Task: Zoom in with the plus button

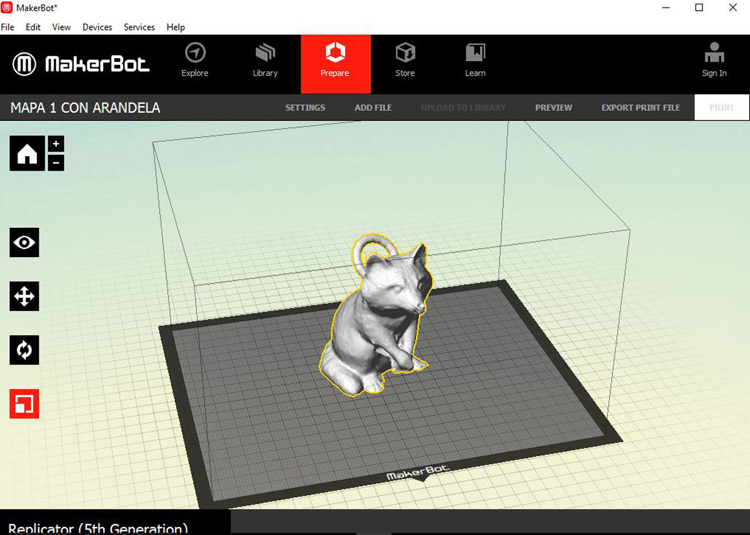Action: pos(56,144)
